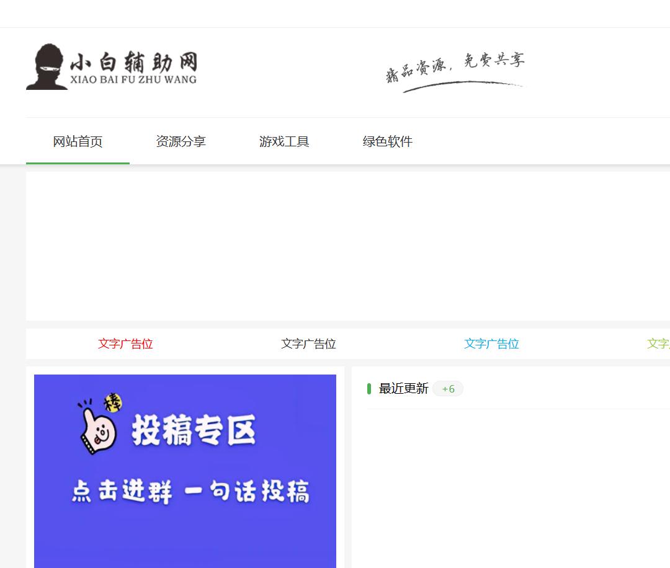Open the 游戏工具 navigation menu
This screenshot has height=568, width=670.
tap(284, 141)
